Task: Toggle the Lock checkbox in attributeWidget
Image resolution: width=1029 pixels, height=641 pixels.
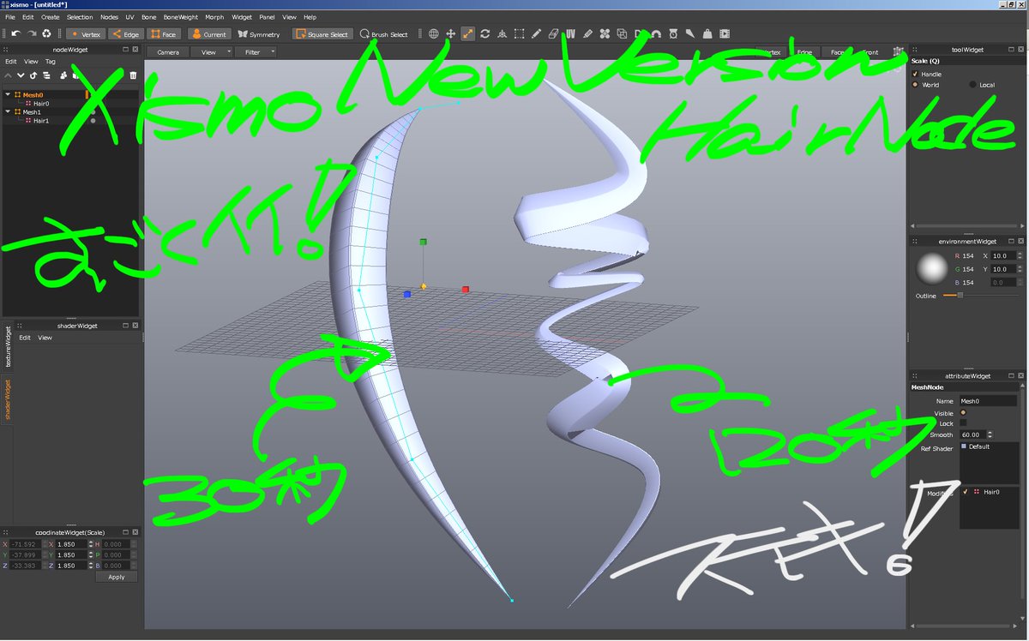Action: click(x=963, y=423)
